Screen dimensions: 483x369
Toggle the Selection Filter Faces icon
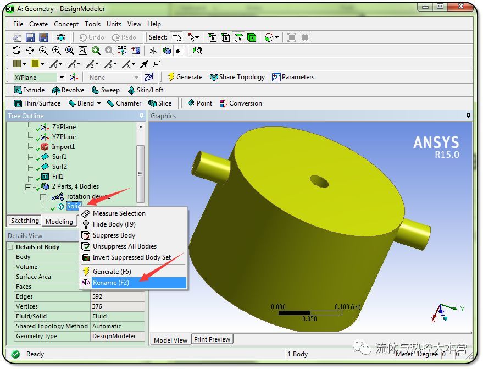[238, 37]
